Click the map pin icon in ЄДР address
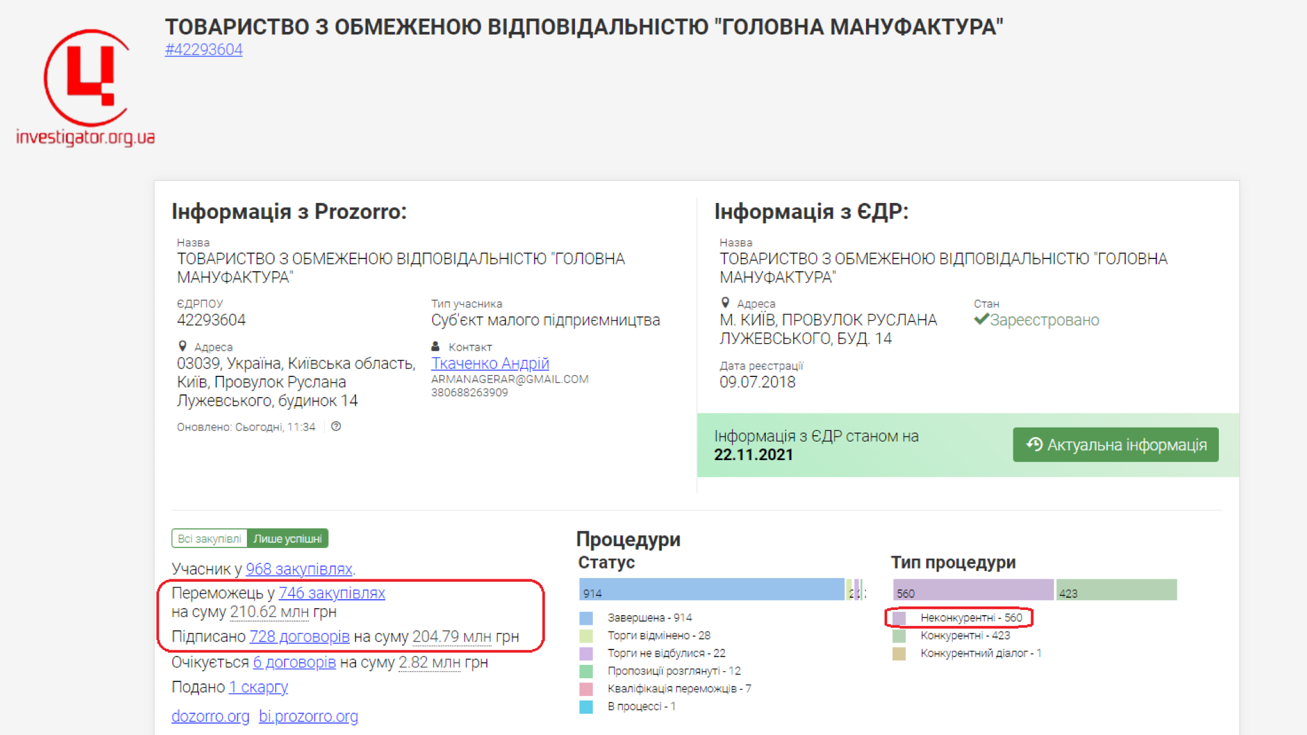 pos(725,303)
